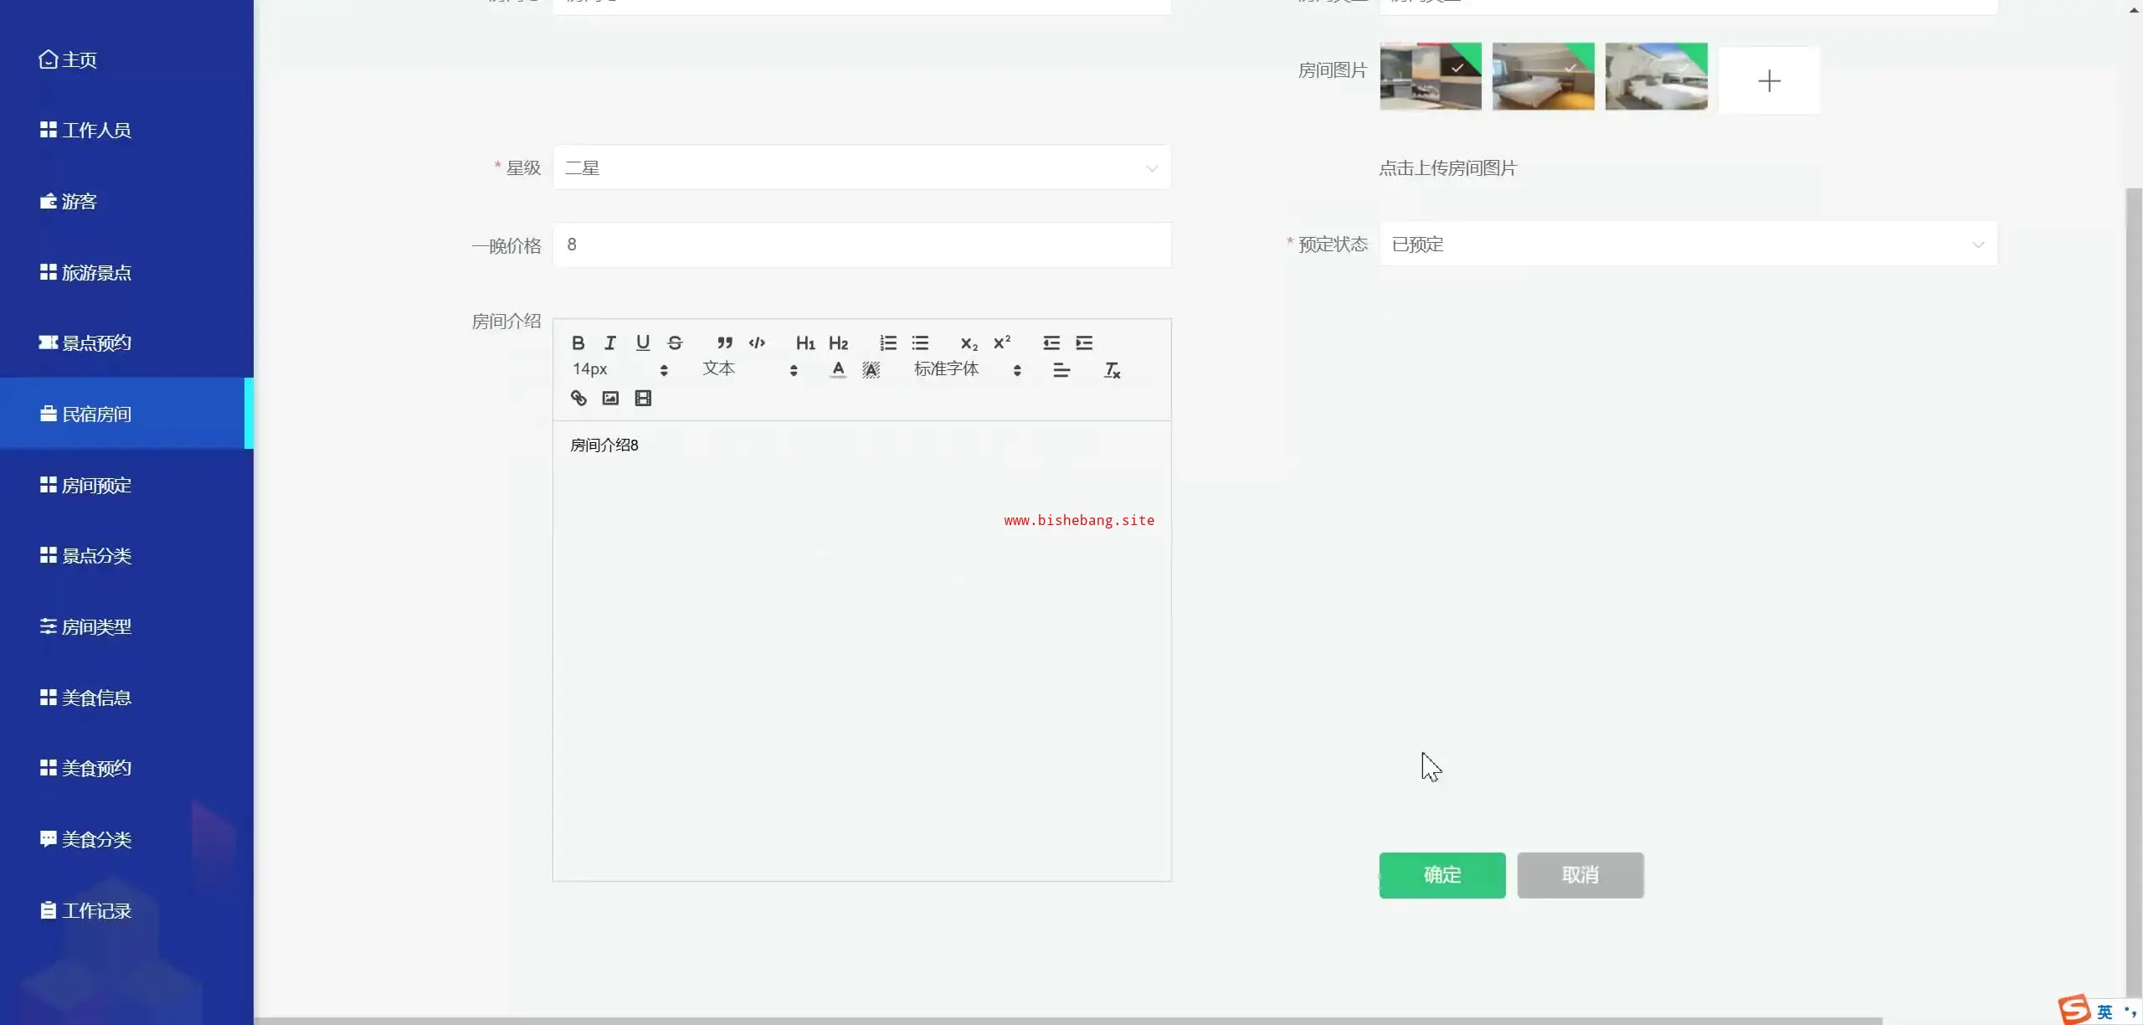Insert a hyperlink with link icon
Viewport: 2143px width, 1025px height.
(578, 398)
